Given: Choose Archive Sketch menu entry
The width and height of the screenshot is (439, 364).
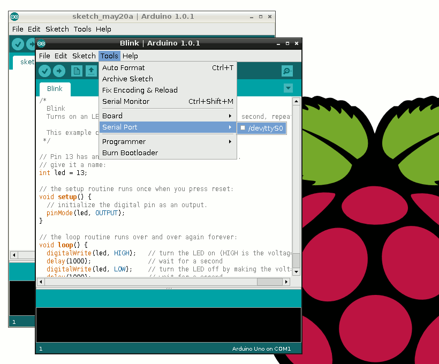Looking at the screenshot, I should [x=168, y=79].
